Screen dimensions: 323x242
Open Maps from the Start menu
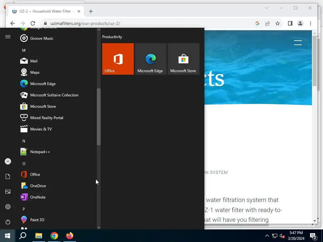pyautogui.click(x=58, y=72)
